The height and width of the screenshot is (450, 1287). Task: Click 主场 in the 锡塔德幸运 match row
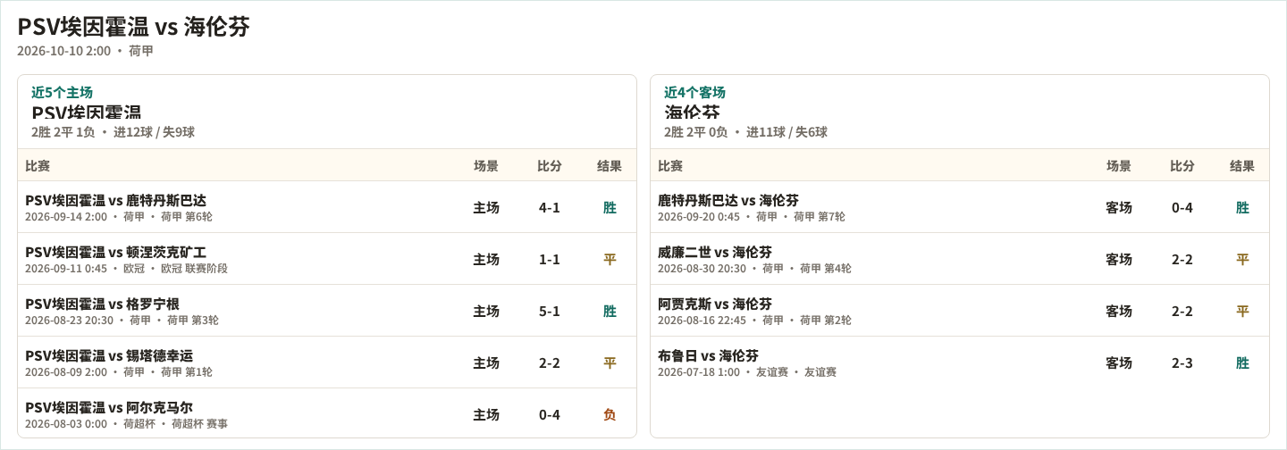(486, 363)
